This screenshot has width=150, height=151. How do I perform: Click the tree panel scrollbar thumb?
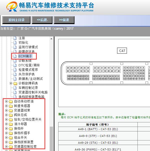(x=51, y=139)
